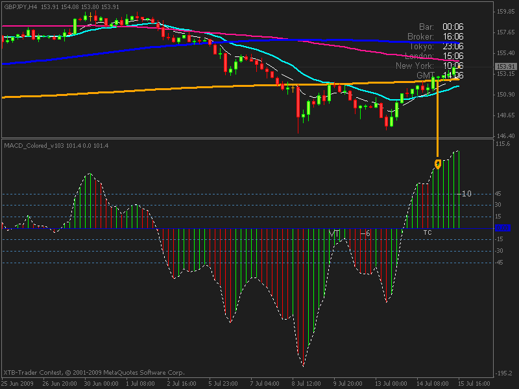This screenshot has width=519, height=389.
Task: Click the 1 Jul 08:00 time label
Action: click(x=140, y=384)
